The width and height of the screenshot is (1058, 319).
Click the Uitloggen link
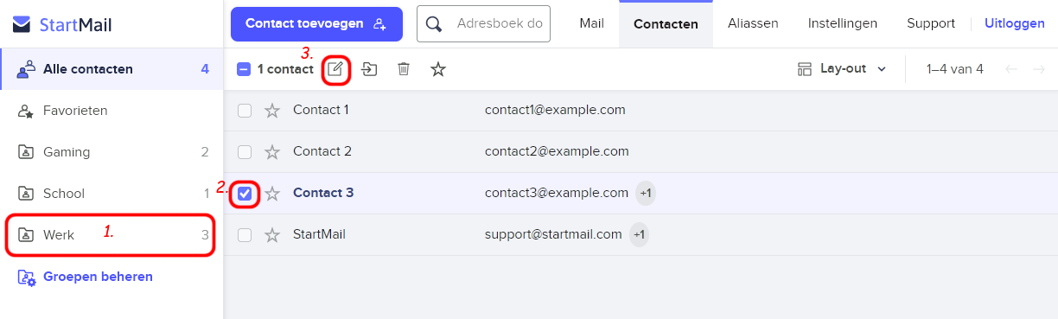[1015, 24]
